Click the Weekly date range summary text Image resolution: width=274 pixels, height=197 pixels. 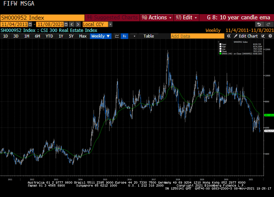tap(240, 30)
